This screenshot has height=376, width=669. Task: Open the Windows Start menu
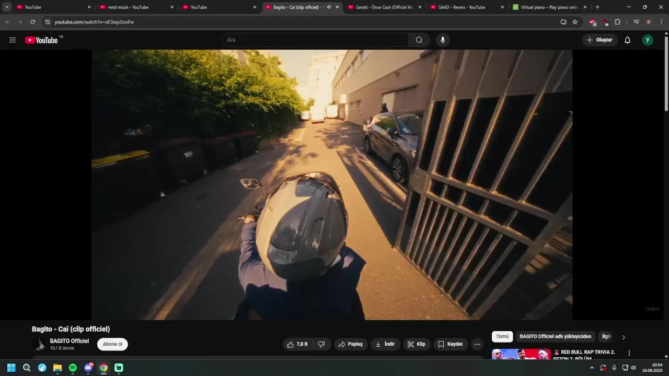tap(11, 368)
